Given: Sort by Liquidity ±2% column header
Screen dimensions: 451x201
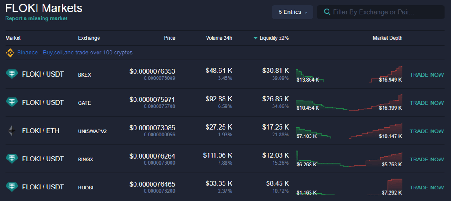Looking at the screenshot, I should 274,38.
